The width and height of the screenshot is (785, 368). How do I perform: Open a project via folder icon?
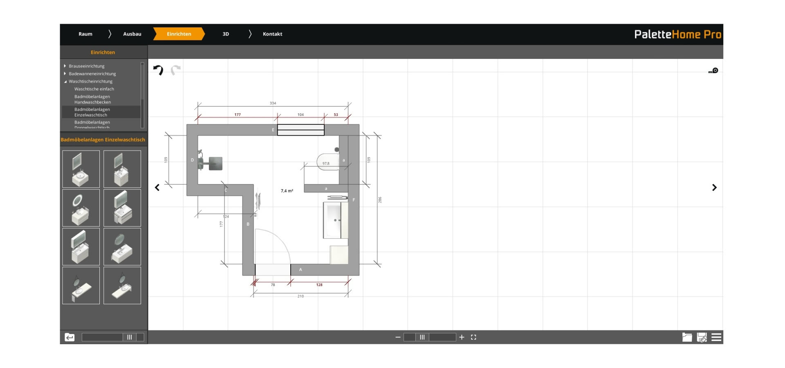687,337
